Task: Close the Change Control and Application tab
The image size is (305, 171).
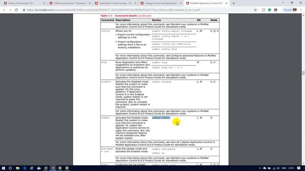Action: (181, 3)
